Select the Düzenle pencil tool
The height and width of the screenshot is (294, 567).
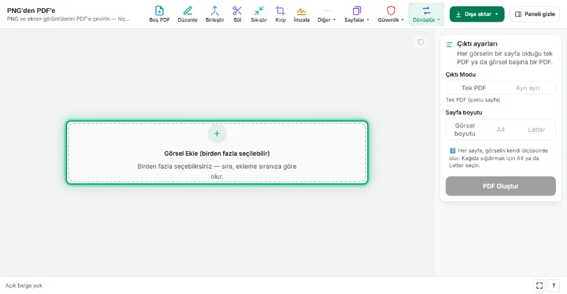(x=187, y=14)
